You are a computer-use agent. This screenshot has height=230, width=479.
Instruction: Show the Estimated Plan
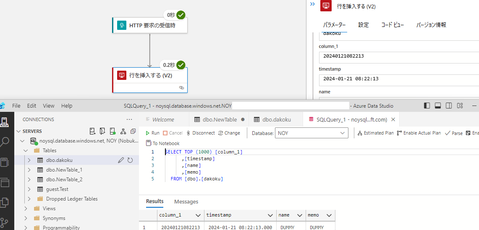click(x=375, y=133)
